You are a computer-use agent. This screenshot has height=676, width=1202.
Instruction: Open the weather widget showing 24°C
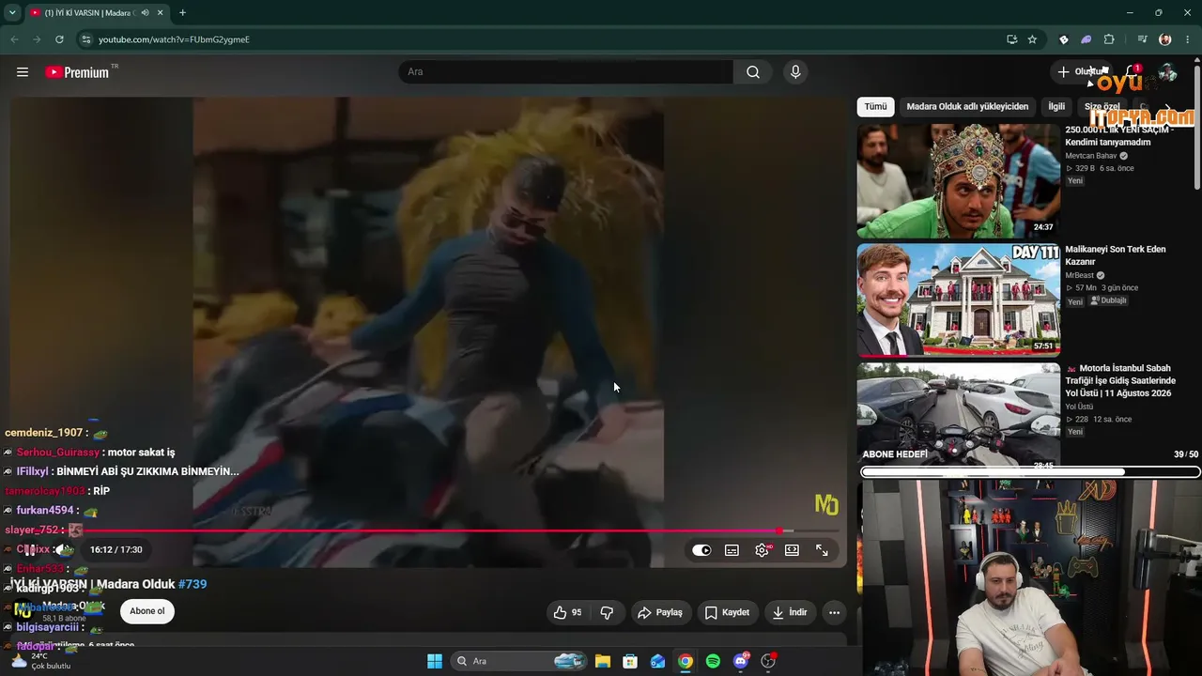(x=39, y=661)
